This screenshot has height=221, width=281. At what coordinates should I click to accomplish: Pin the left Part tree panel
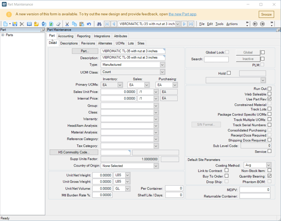point(43,30)
